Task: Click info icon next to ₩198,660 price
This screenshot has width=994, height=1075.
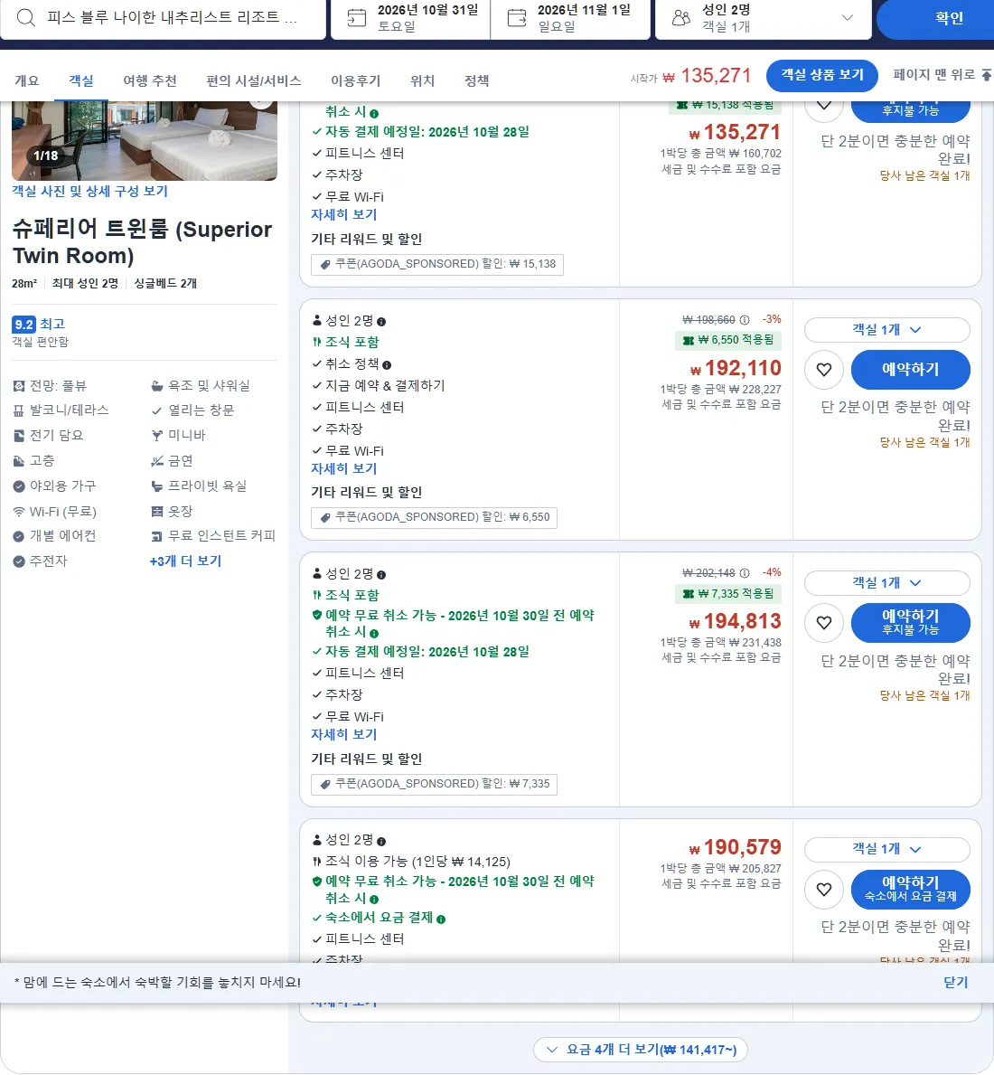Action: click(x=745, y=320)
